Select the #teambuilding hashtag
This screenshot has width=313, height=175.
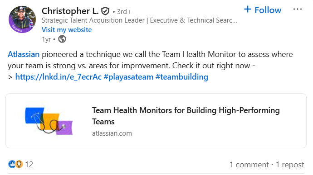(182, 77)
